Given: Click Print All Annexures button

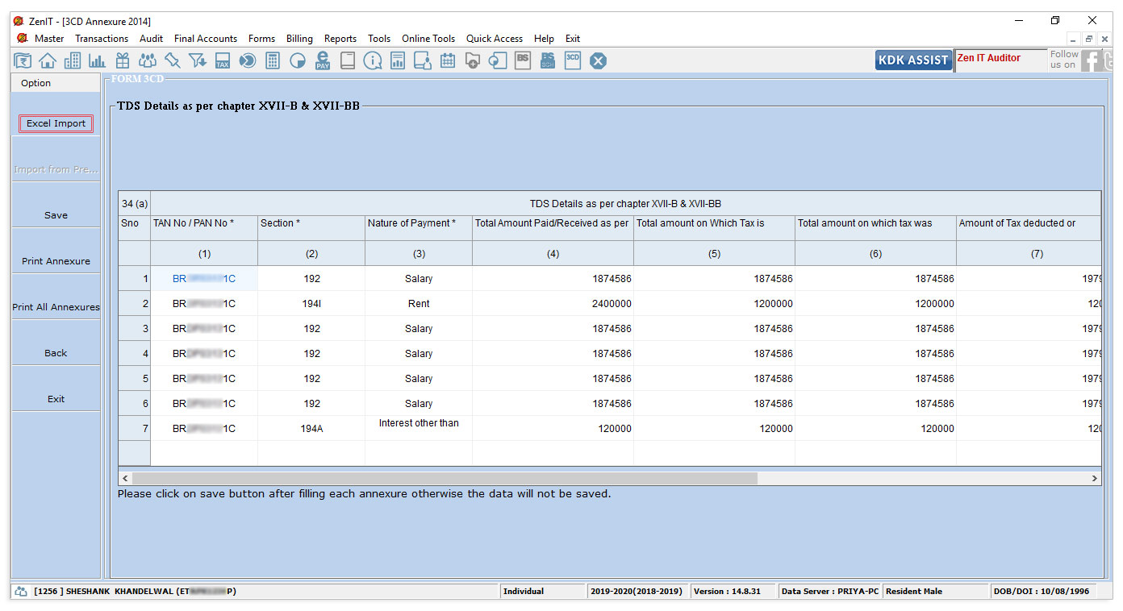Looking at the screenshot, I should tap(56, 307).
